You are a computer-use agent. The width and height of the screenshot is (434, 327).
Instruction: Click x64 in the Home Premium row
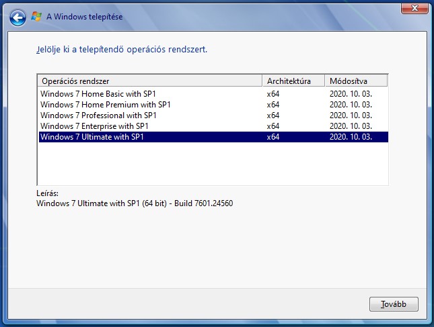pos(273,105)
